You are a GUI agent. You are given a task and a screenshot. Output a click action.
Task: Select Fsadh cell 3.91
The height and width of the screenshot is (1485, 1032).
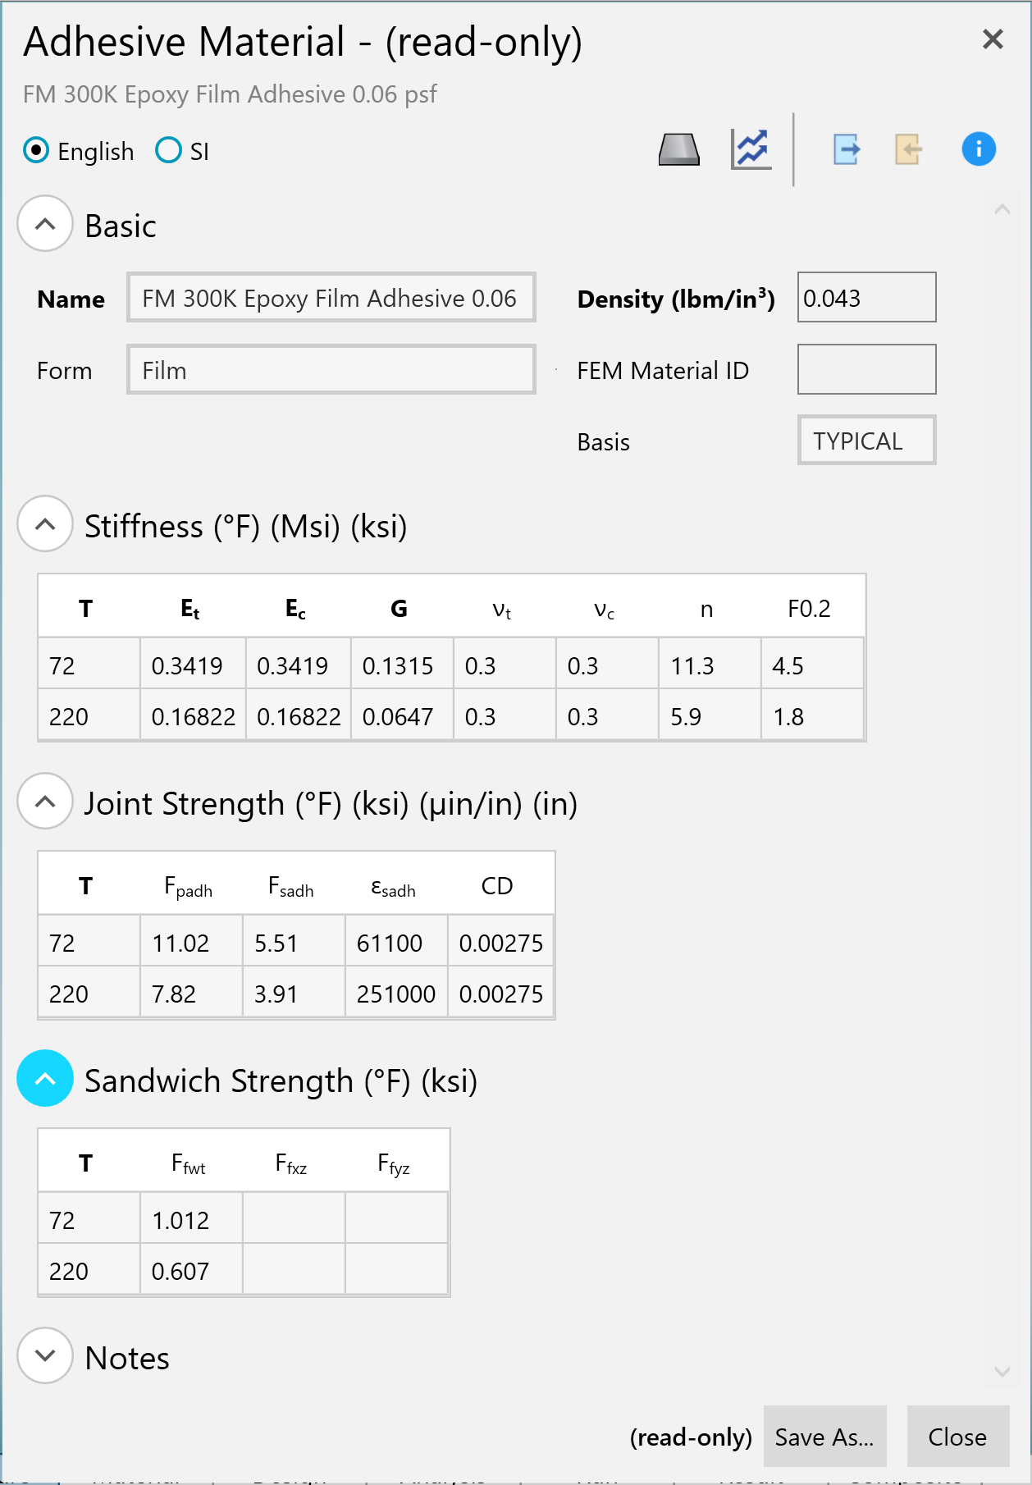click(294, 994)
